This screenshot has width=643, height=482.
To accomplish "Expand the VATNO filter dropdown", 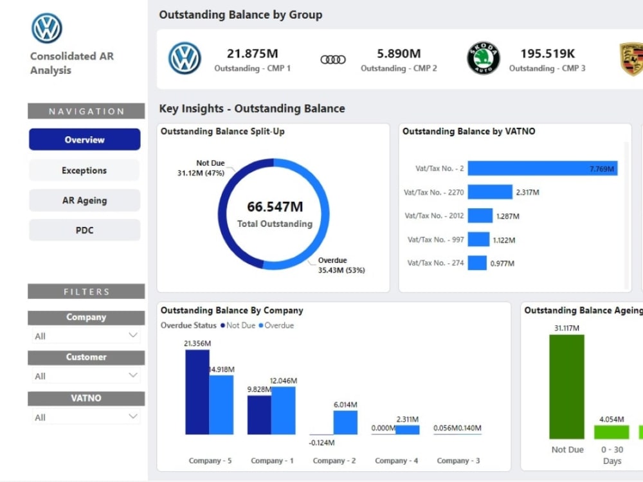I will (x=86, y=417).
